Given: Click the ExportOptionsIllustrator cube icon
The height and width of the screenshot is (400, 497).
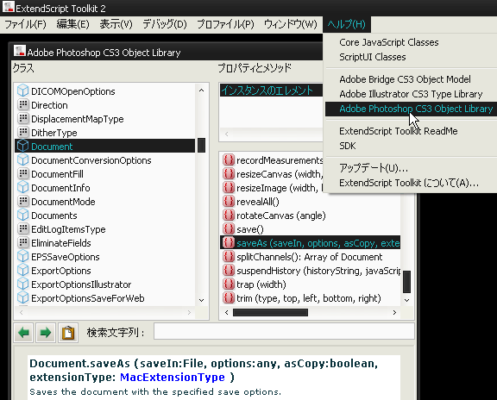Looking at the screenshot, I should (22, 284).
